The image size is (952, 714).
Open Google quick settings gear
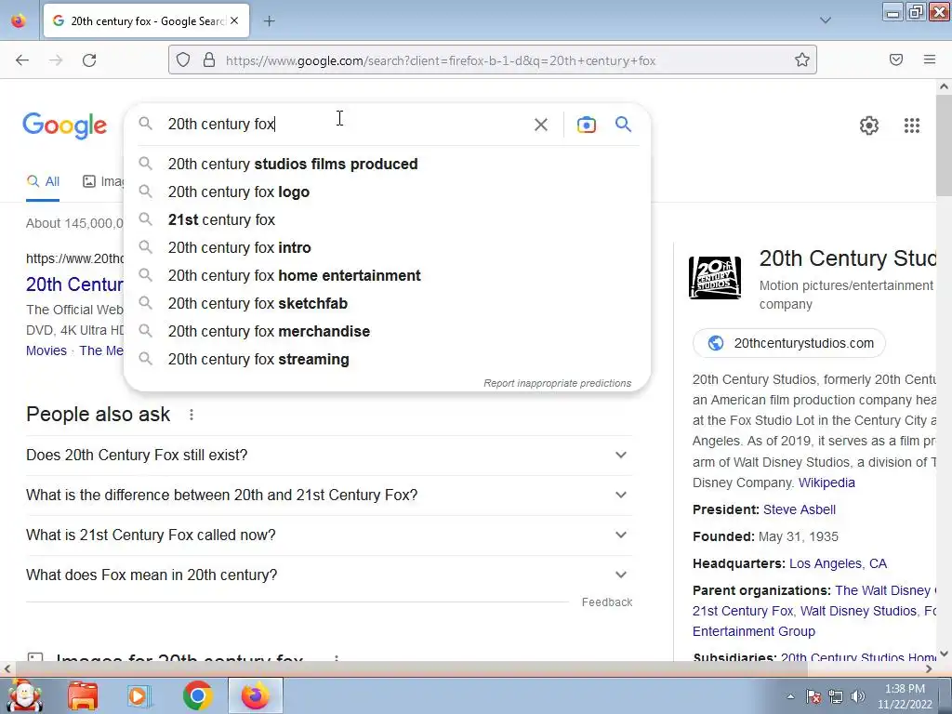click(x=869, y=126)
